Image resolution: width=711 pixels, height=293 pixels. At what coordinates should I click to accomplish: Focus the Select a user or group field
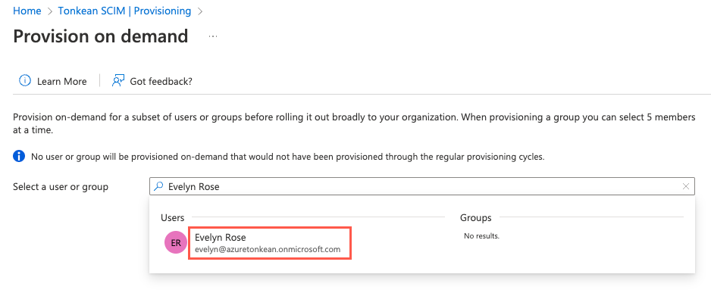(x=421, y=186)
